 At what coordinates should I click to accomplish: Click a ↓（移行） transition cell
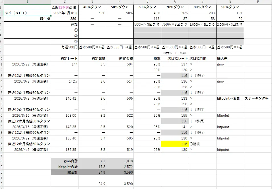[x=199, y=75]
